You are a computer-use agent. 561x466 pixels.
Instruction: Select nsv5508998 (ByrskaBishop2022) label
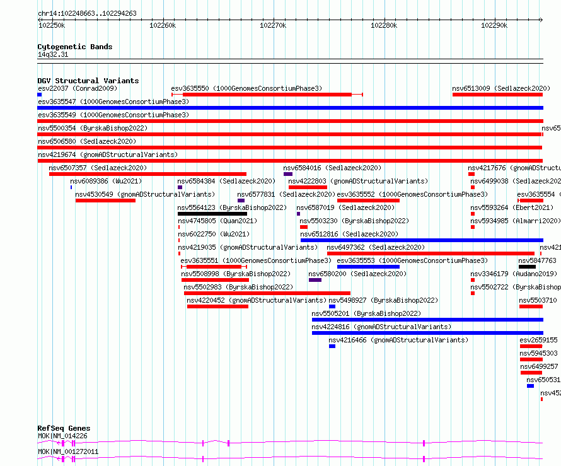(236, 274)
